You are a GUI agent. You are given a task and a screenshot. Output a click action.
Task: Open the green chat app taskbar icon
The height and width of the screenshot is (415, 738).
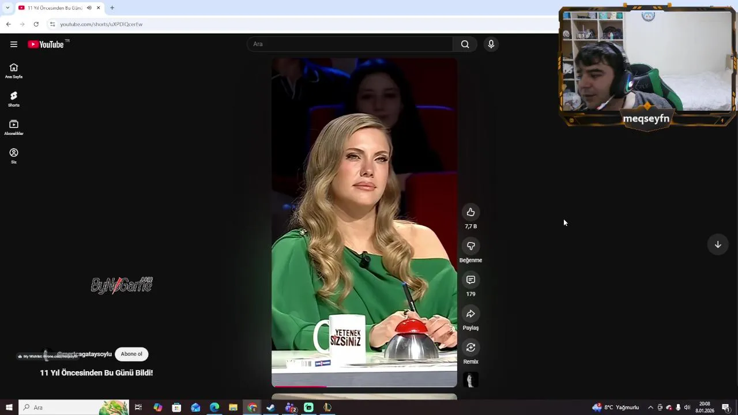tap(308, 408)
